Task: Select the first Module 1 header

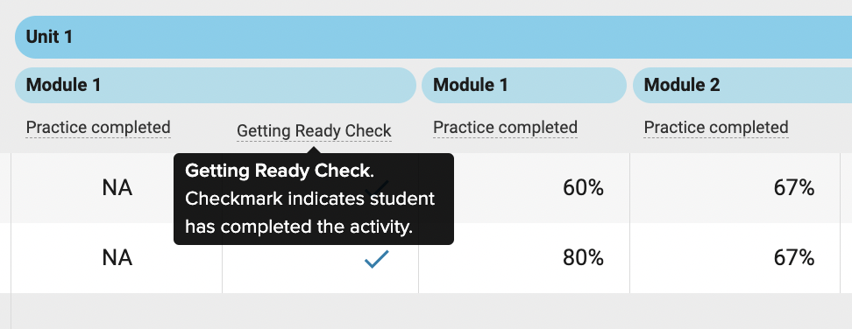Action: [215, 85]
